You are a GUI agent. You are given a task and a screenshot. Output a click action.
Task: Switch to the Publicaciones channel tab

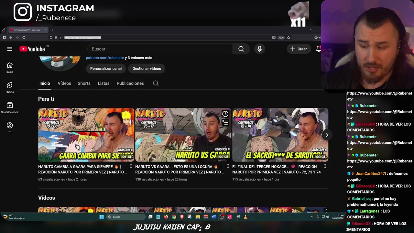pyautogui.click(x=130, y=83)
